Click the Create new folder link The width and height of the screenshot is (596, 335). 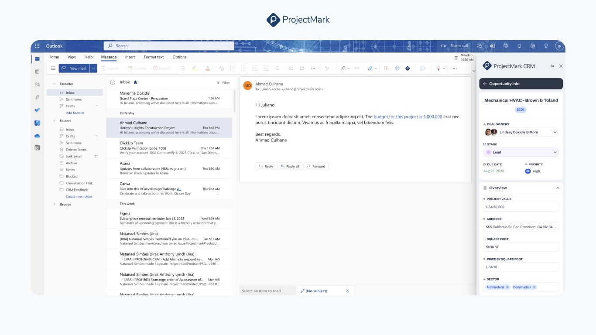(x=79, y=197)
